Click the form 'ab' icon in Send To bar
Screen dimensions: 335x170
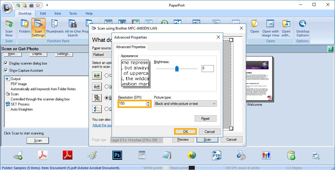coord(316,155)
